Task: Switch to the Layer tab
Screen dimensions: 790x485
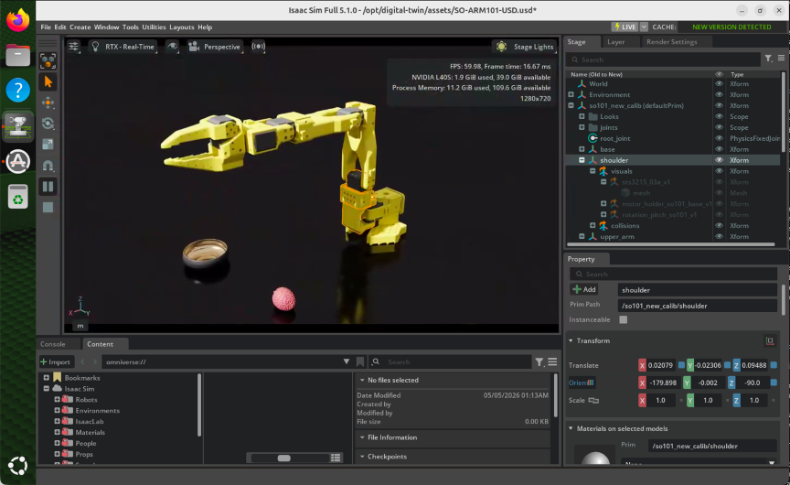Action: pos(615,42)
